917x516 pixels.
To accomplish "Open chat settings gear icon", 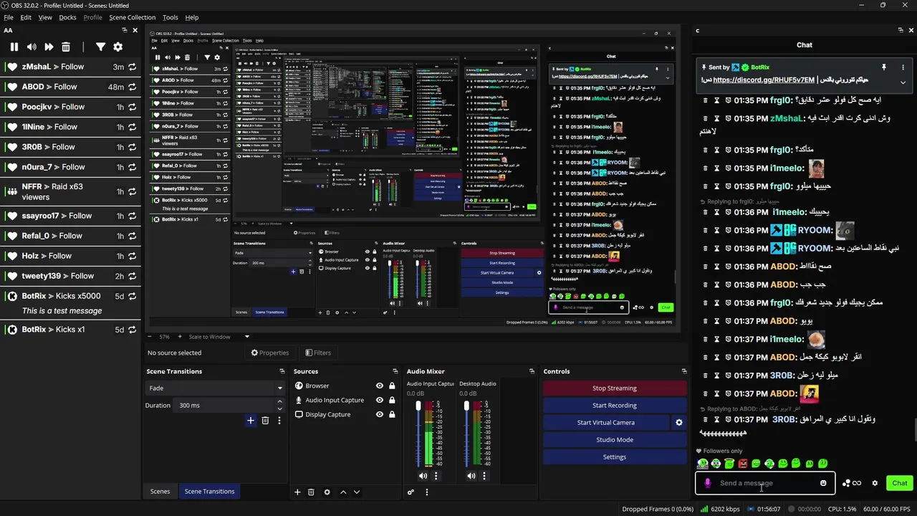I will click(x=875, y=483).
